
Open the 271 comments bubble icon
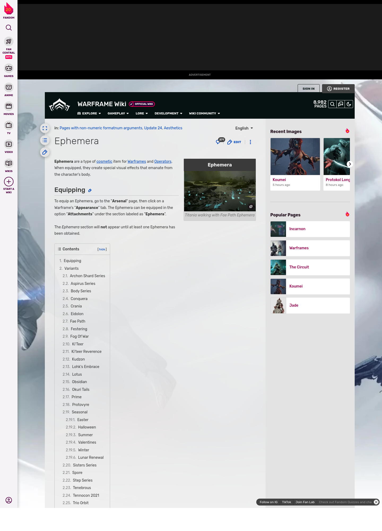(x=220, y=141)
